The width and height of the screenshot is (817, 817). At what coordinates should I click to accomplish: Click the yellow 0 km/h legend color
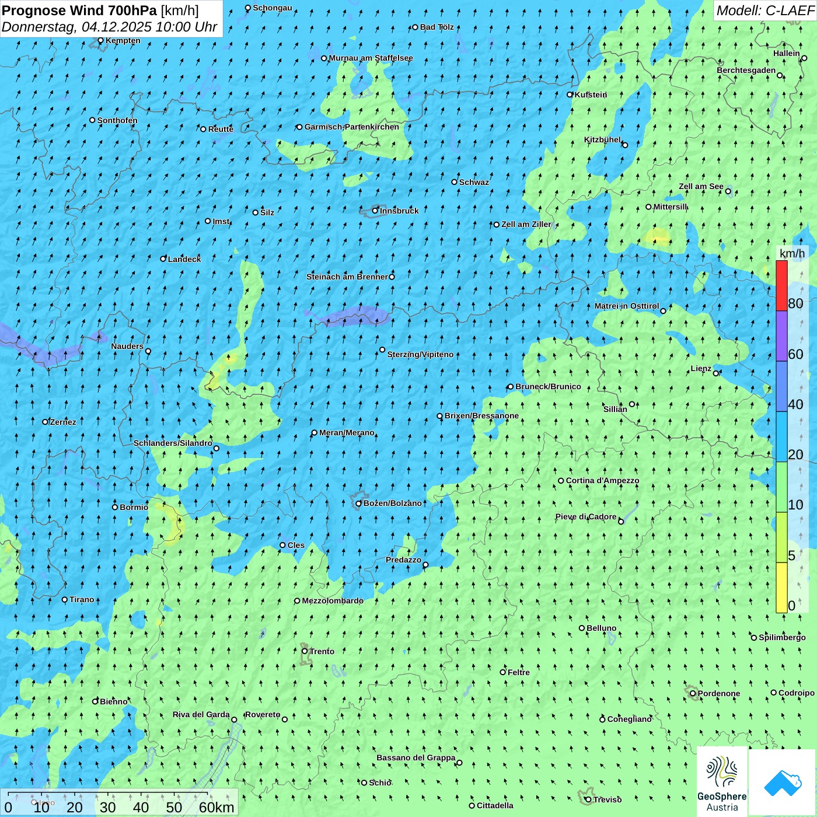coord(781,588)
